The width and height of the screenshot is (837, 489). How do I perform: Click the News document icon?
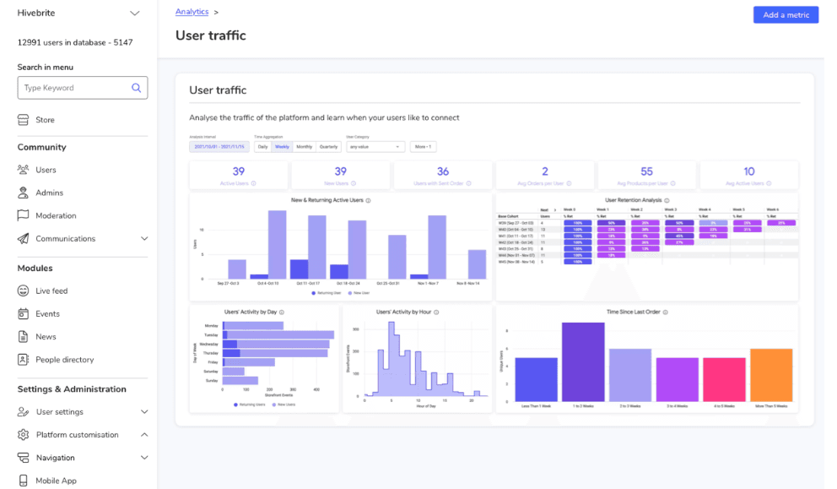(x=23, y=337)
